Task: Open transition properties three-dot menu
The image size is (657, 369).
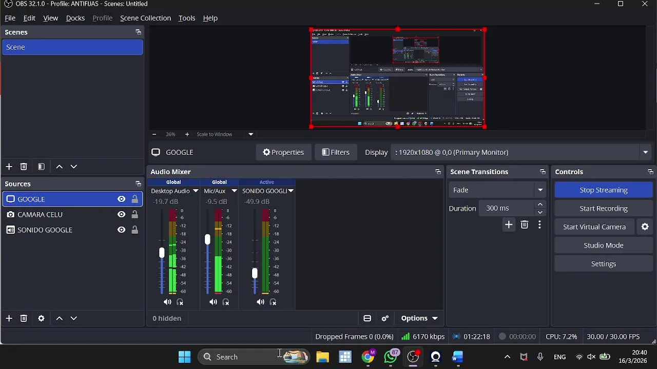Action: tap(539, 225)
